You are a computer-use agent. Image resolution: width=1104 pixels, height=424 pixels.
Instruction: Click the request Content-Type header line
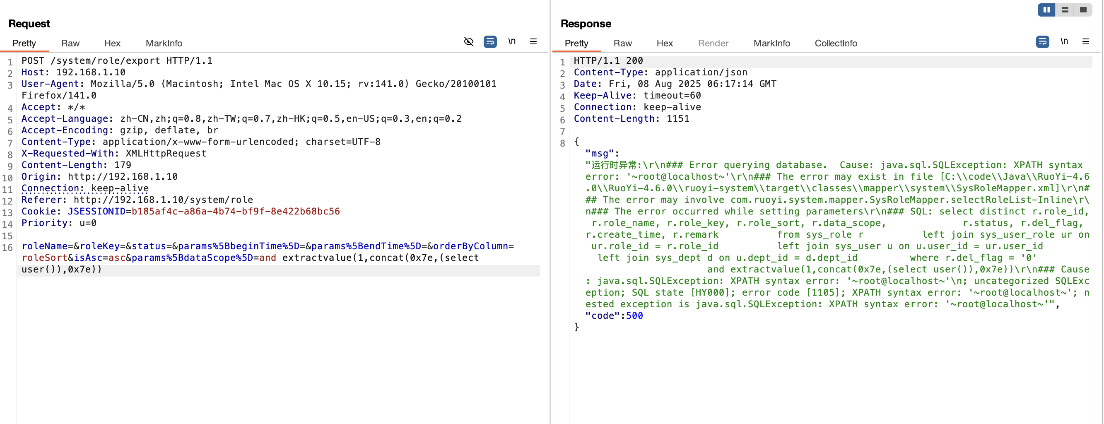[201, 142]
